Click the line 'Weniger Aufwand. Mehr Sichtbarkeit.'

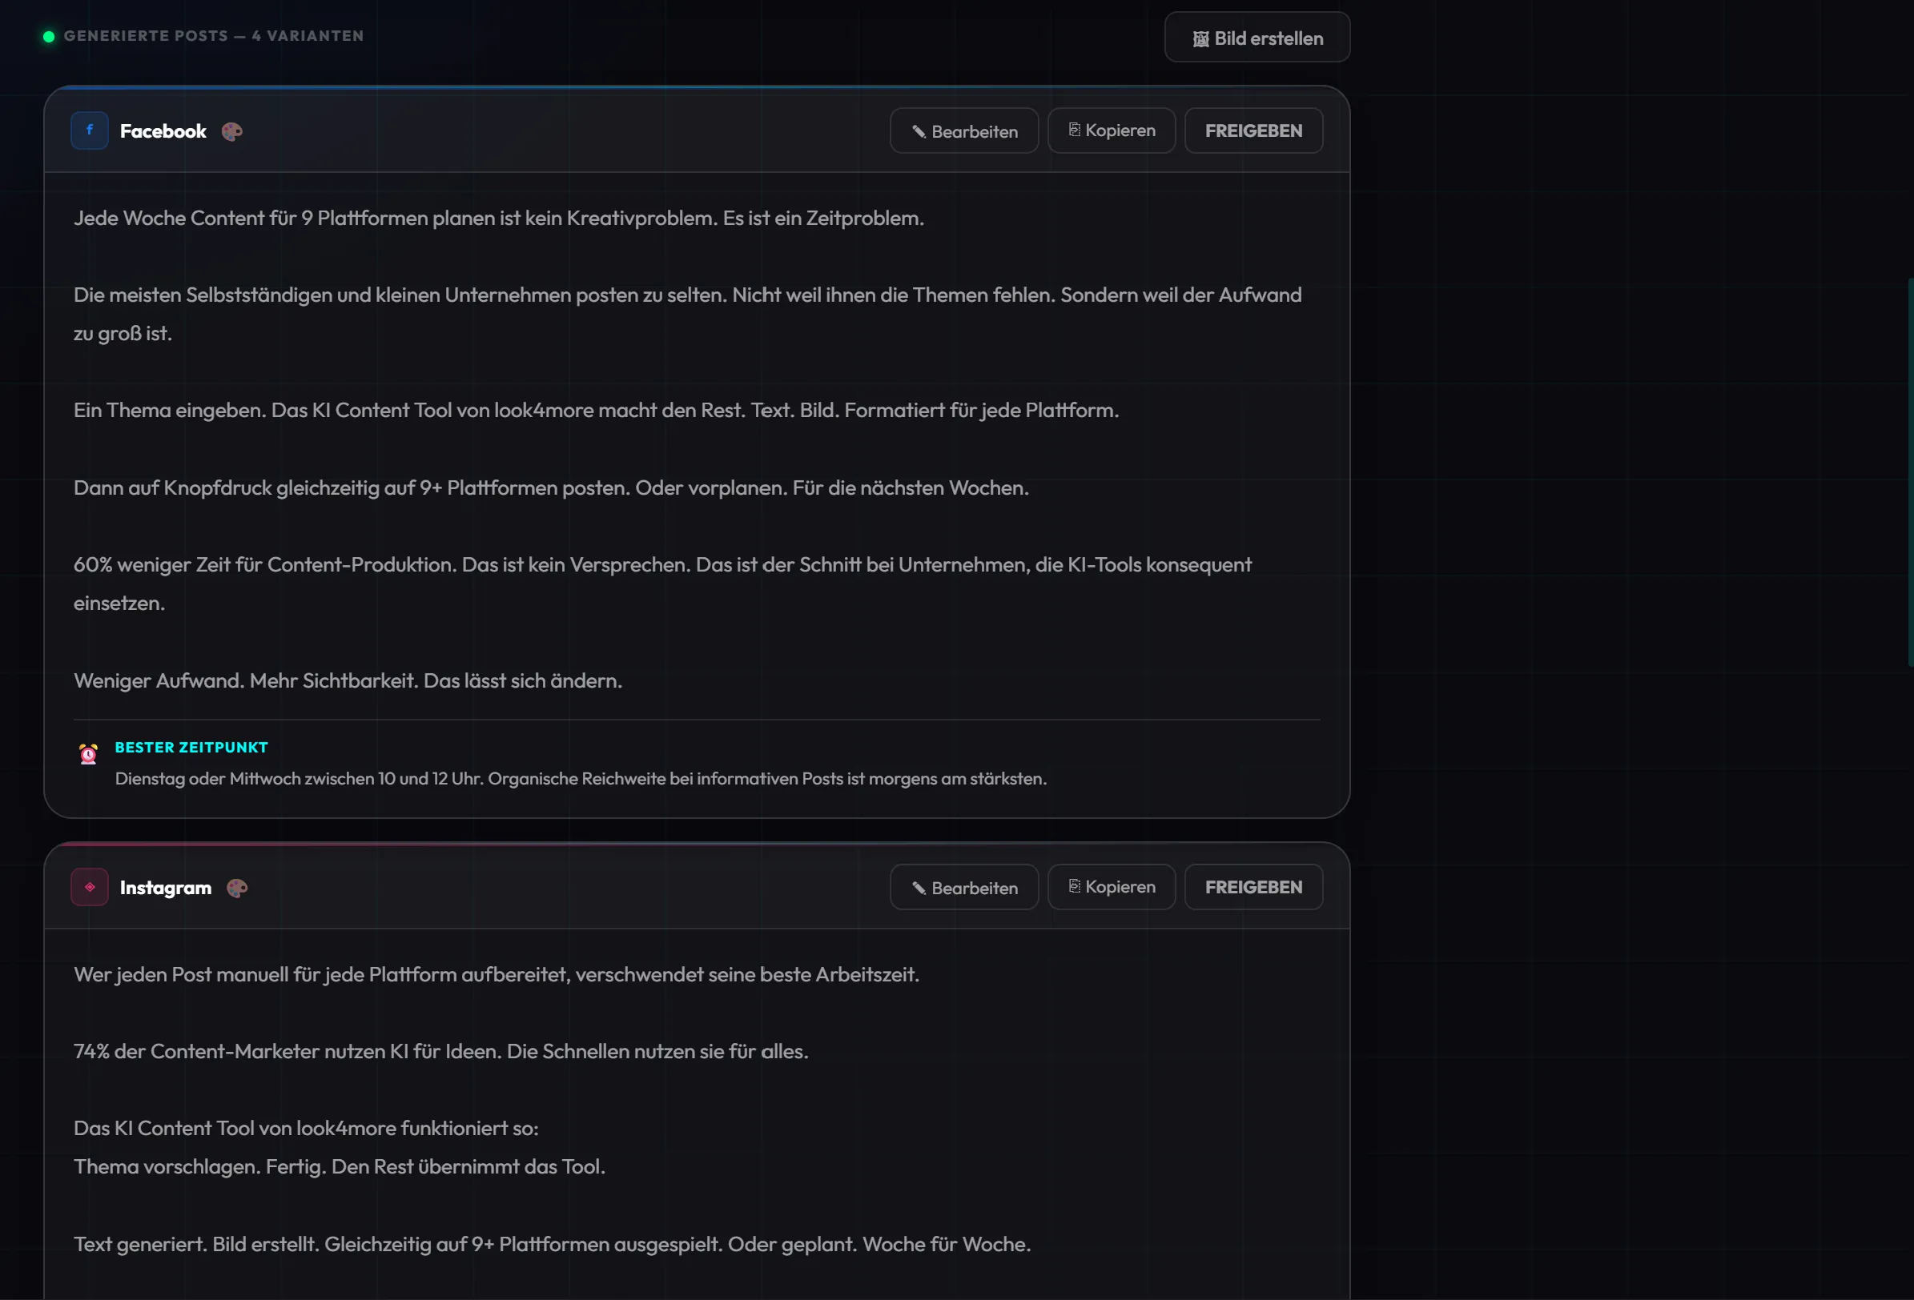348,681
